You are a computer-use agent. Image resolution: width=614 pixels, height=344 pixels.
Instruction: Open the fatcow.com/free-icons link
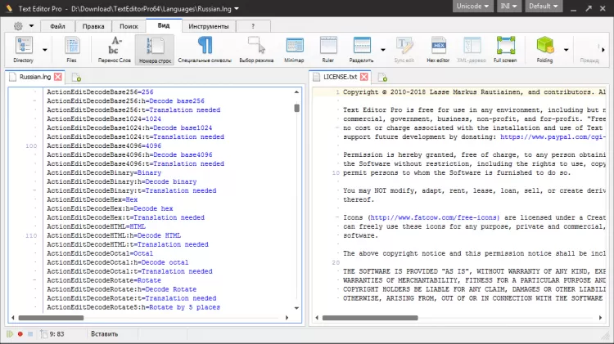coord(435,217)
